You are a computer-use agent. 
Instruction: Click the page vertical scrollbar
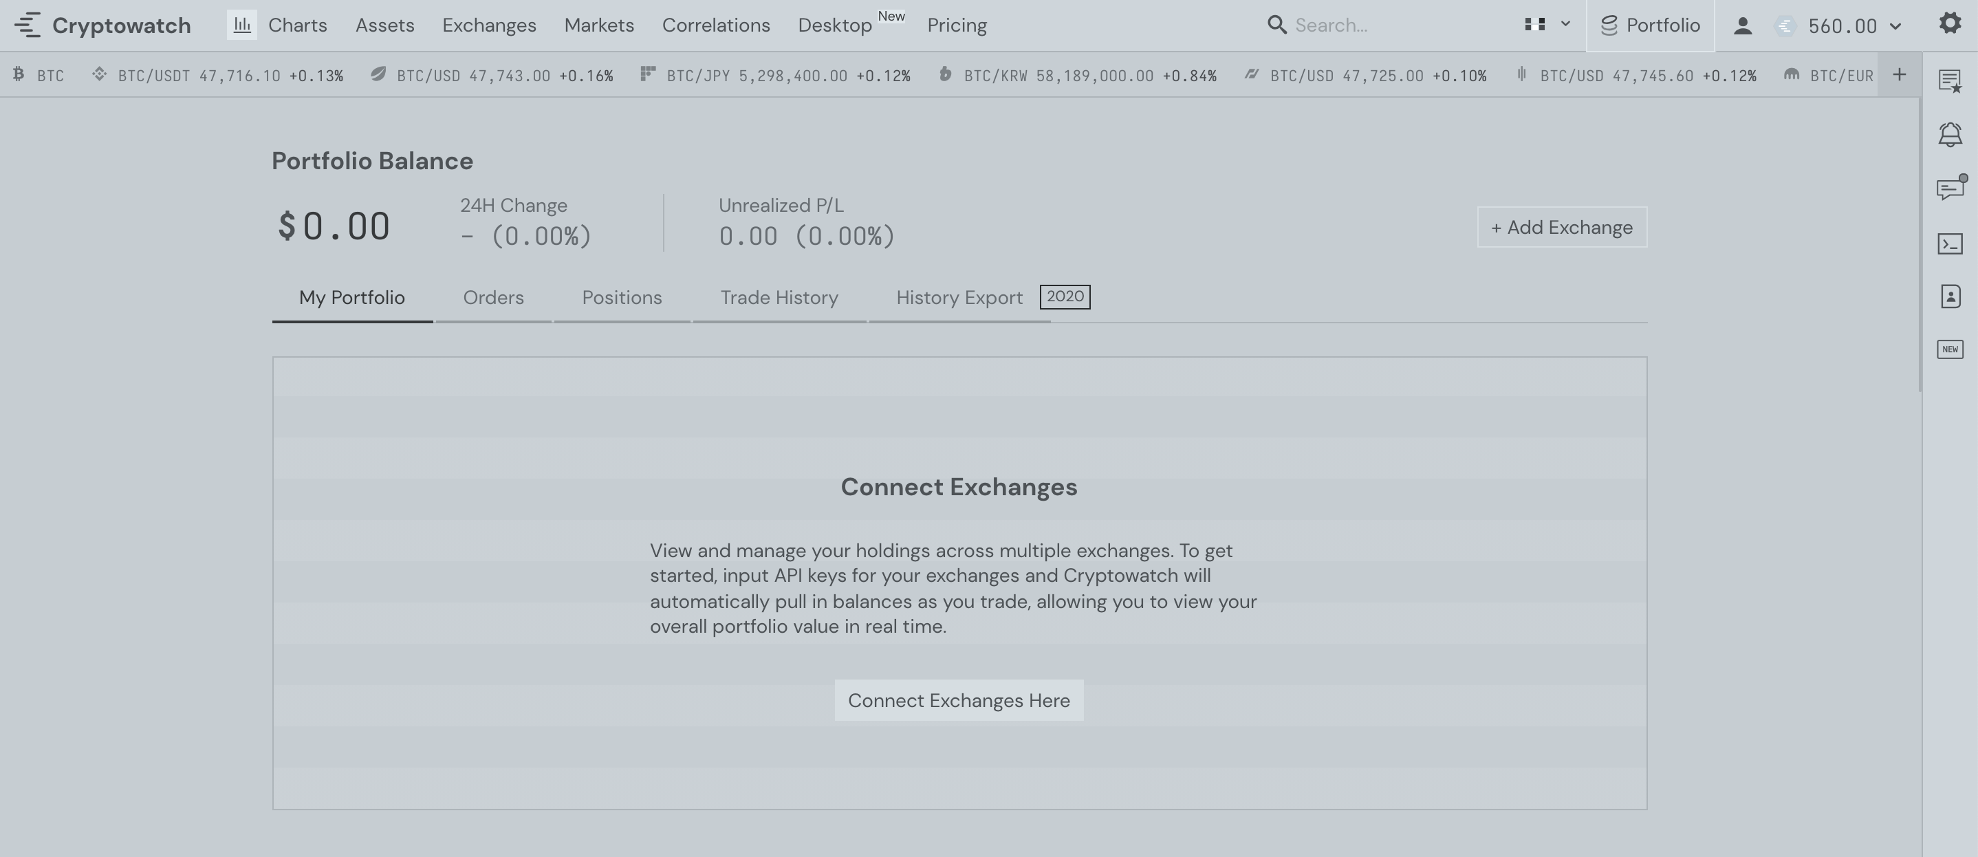[x=1919, y=246]
